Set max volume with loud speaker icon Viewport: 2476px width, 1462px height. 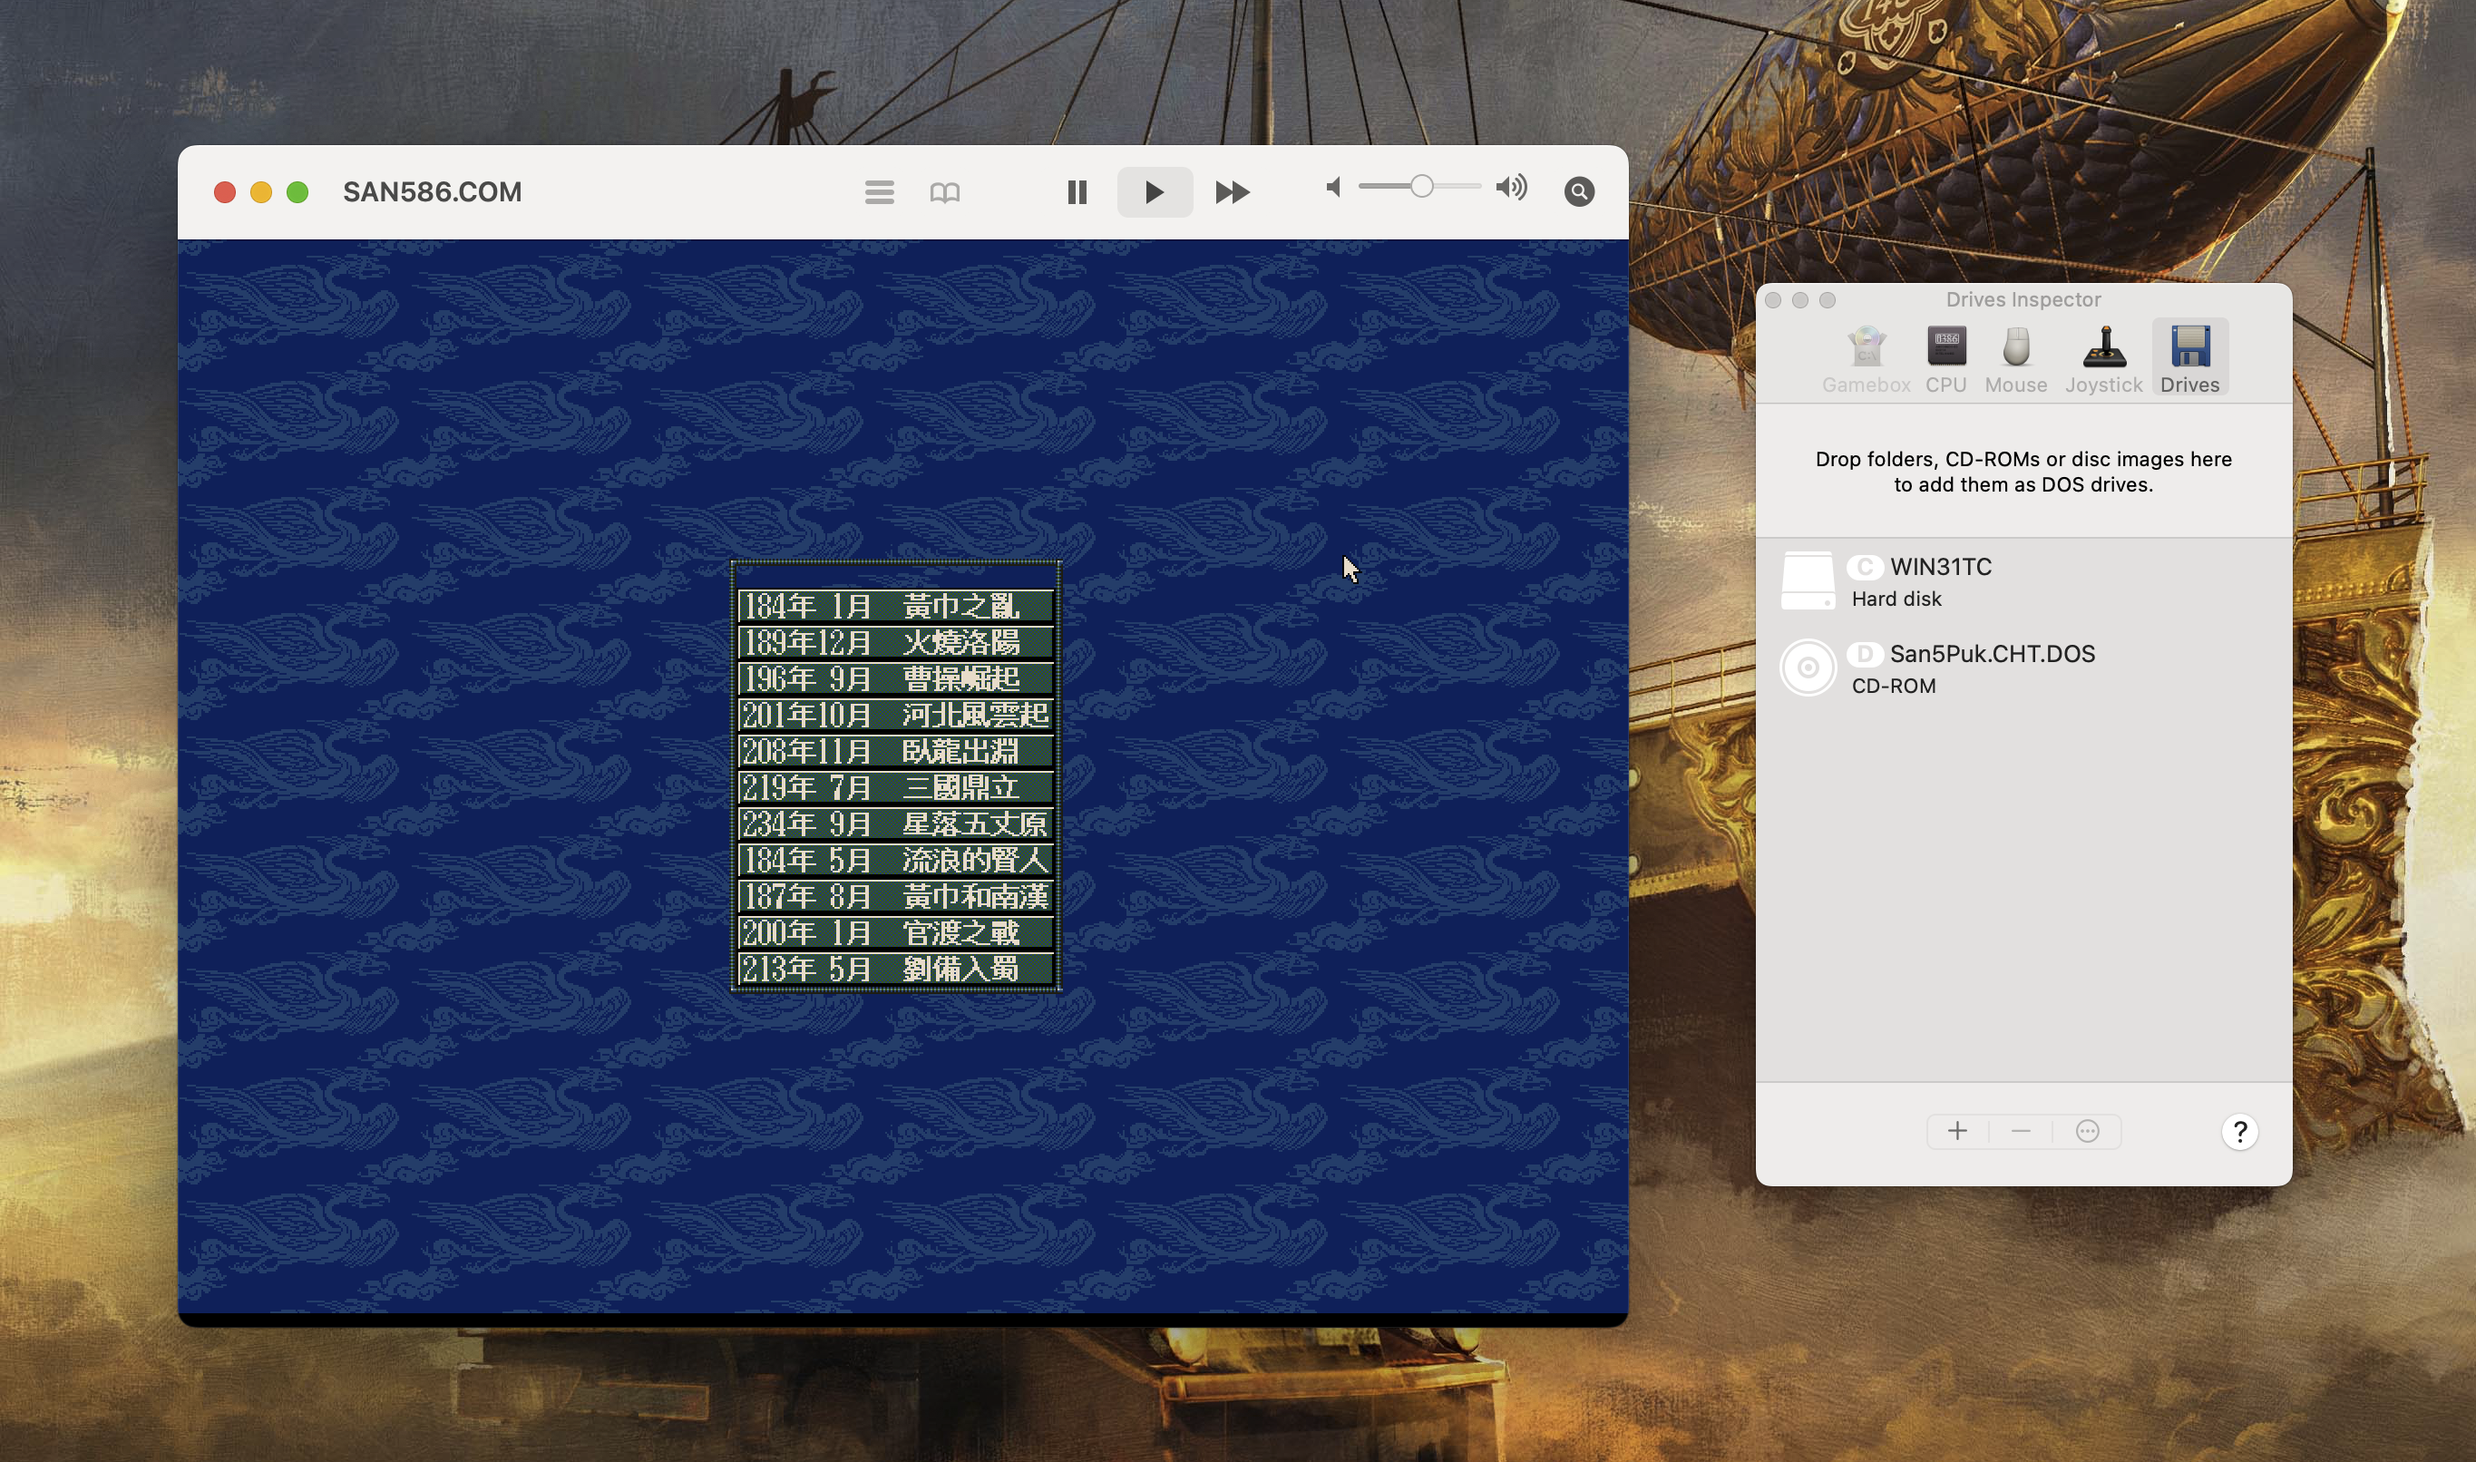point(1511,187)
